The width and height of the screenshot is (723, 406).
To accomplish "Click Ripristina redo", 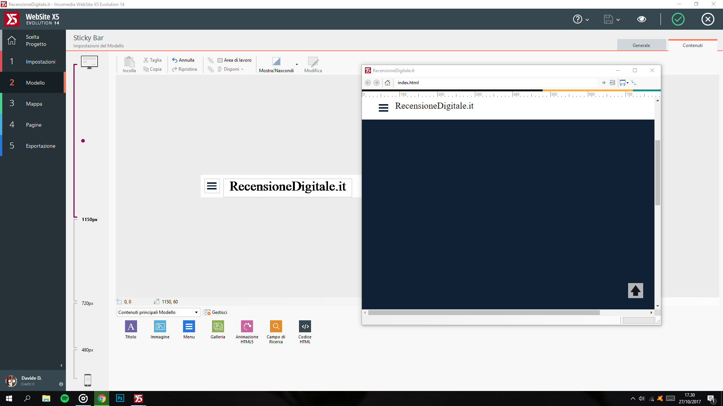I will 185,69.
